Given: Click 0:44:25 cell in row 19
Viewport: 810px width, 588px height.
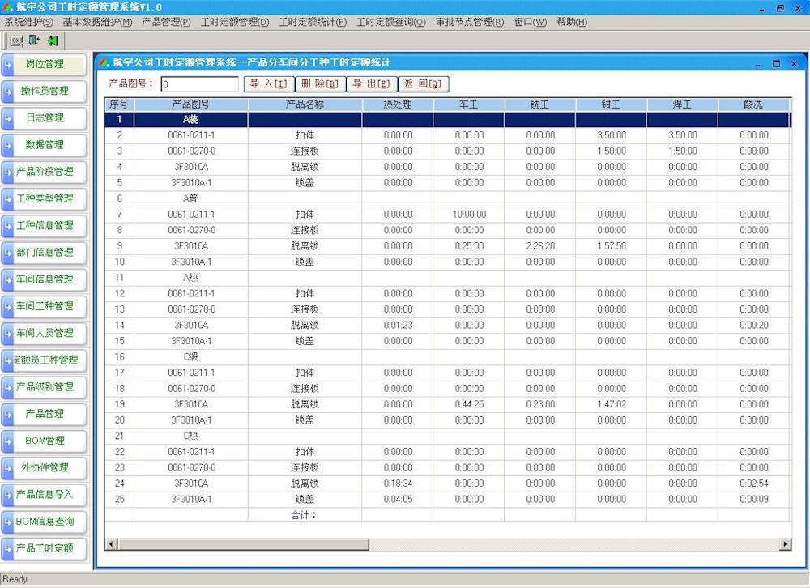Looking at the screenshot, I should (469, 404).
